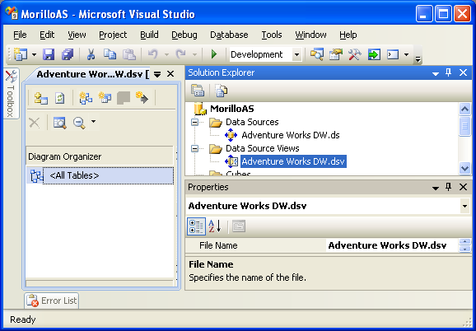This screenshot has width=476, height=331.
Task: Click the Toolbox hammer and wrench icon
Action: click(x=355, y=54)
